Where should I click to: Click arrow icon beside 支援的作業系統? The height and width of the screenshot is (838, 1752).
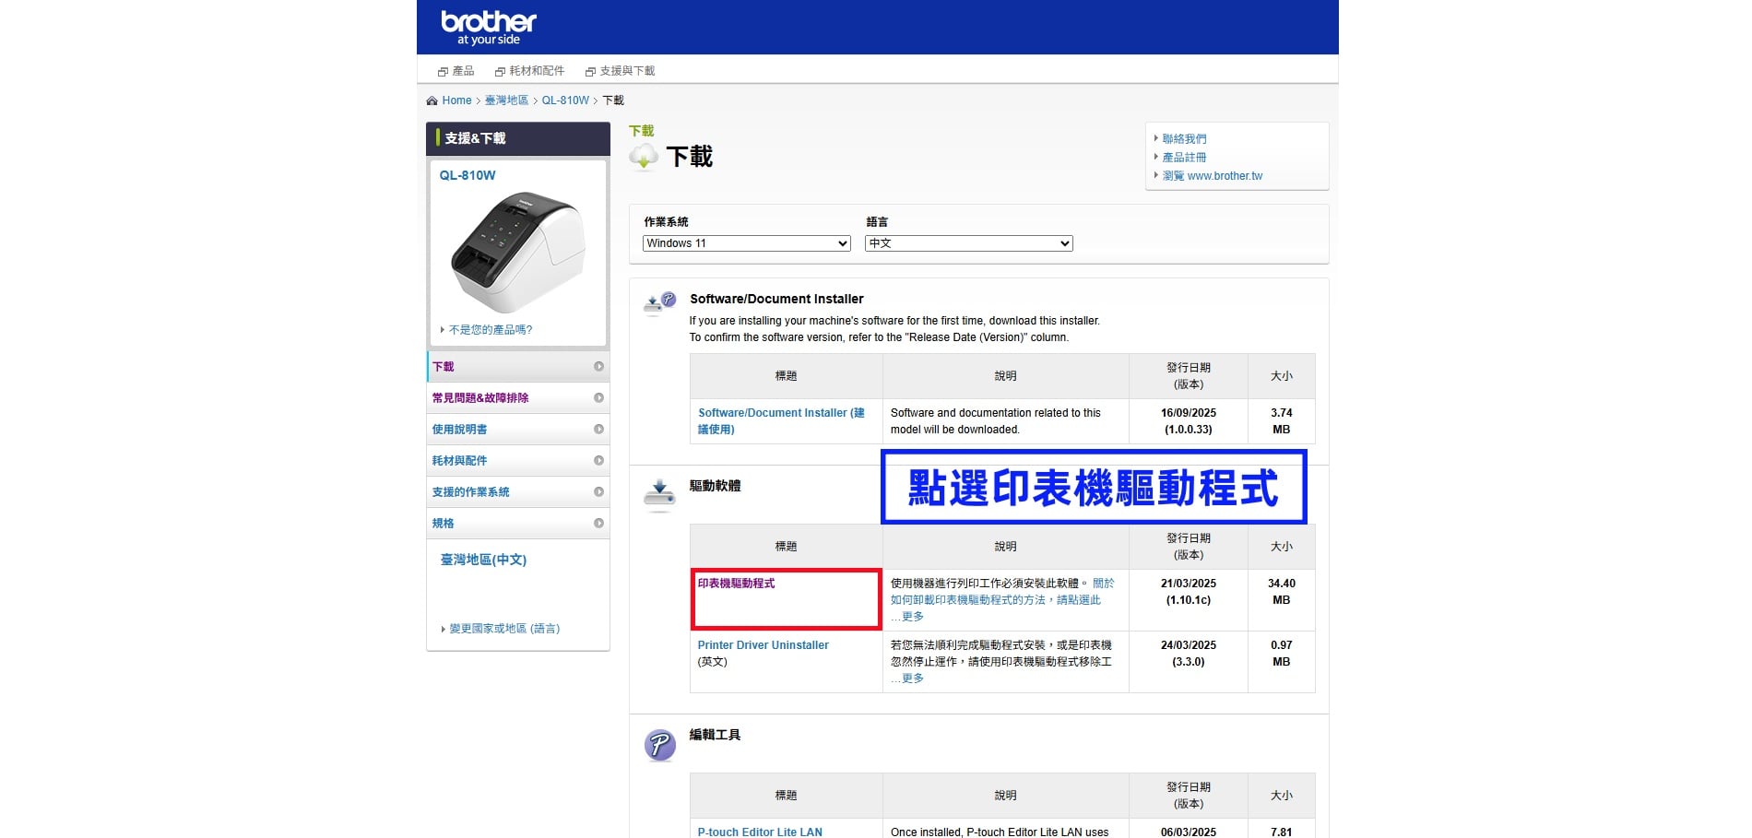[598, 492]
